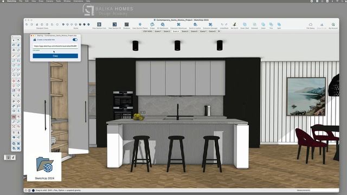
Task: Click the Intersect solid tool
Action: coord(254,24)
